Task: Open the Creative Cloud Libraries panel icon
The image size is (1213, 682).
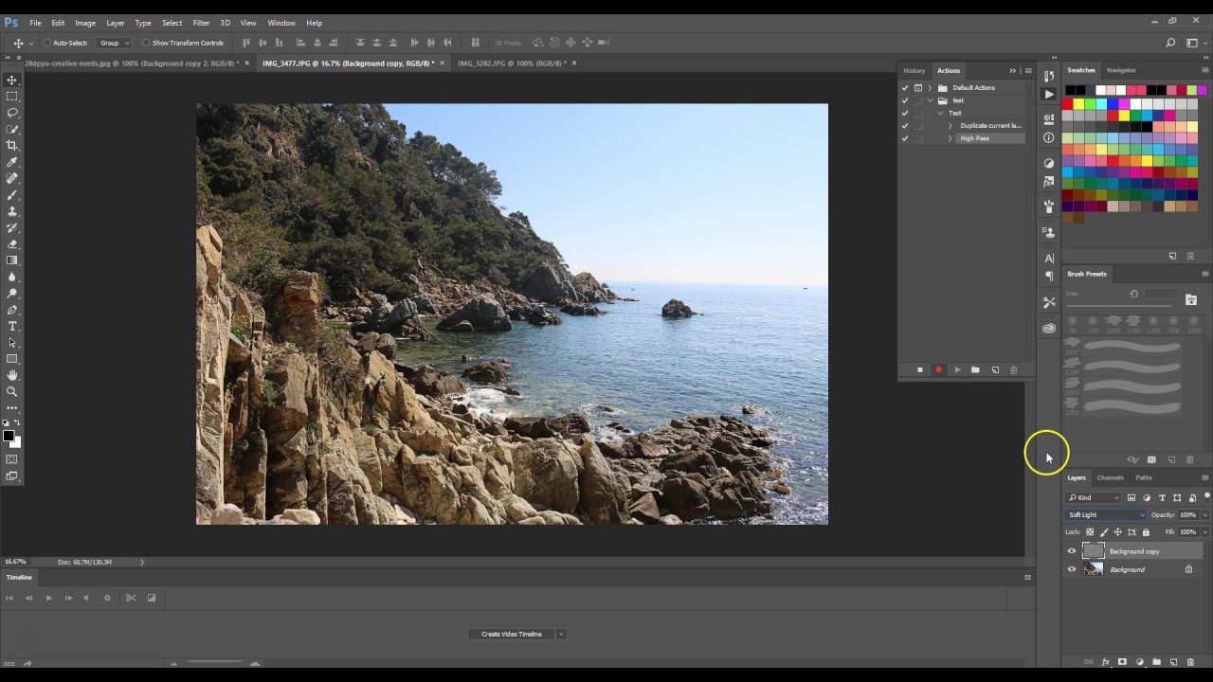Action: [1048, 329]
